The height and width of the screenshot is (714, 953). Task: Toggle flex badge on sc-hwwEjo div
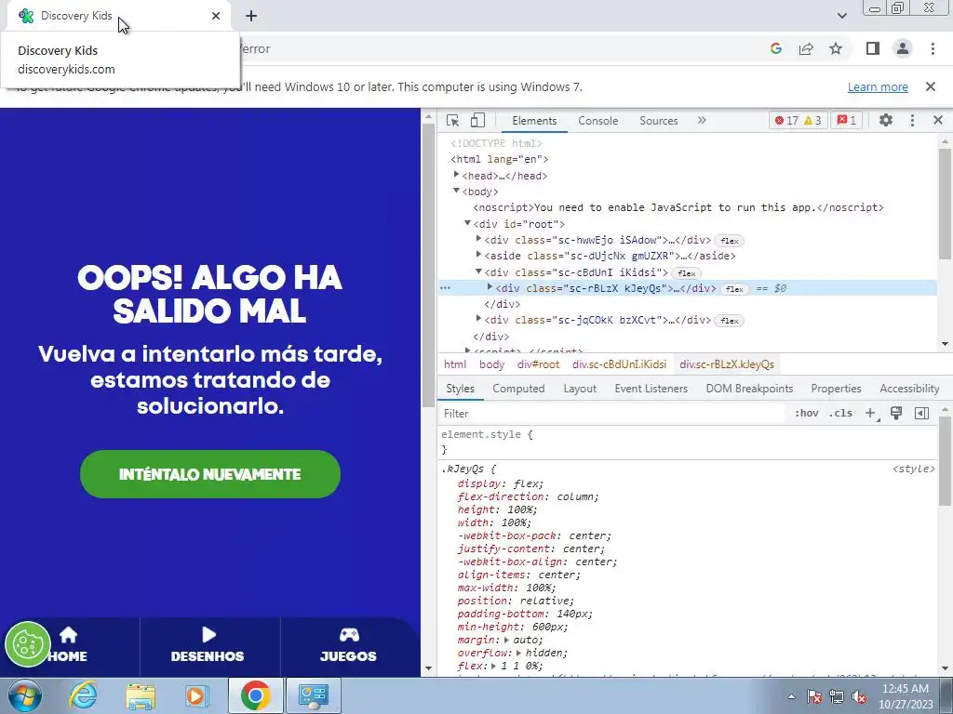click(729, 241)
